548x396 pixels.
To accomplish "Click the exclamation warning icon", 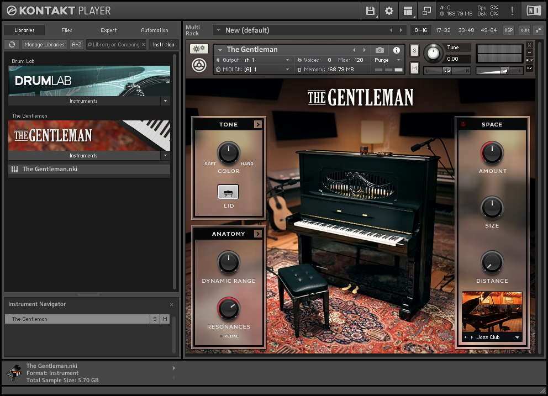I will click(x=512, y=11).
